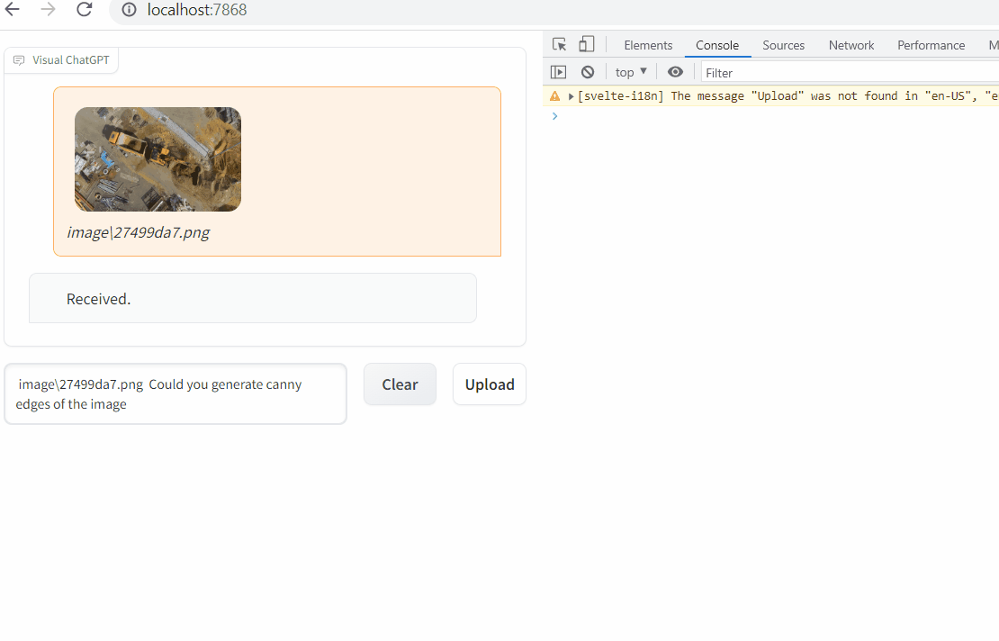Click the chat bubble icon beside Visual ChatGPT
999x641 pixels.
click(x=19, y=59)
